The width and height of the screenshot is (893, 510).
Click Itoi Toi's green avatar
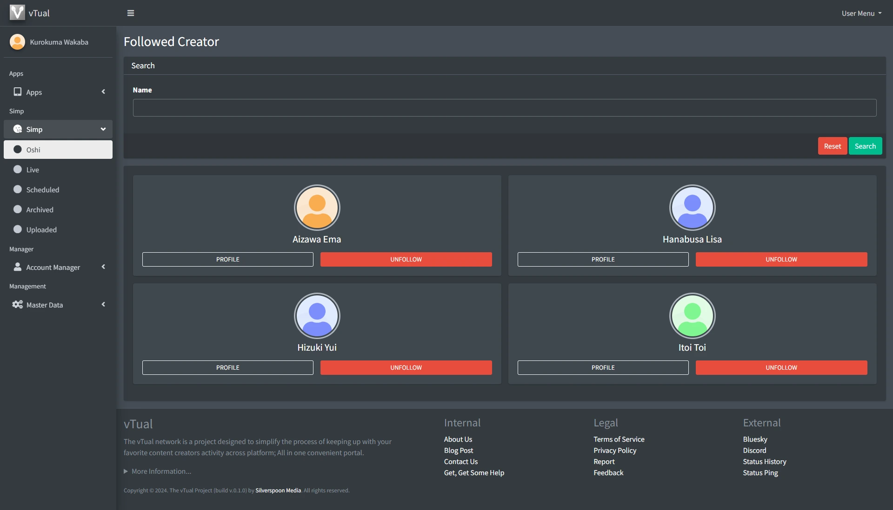pyautogui.click(x=692, y=316)
